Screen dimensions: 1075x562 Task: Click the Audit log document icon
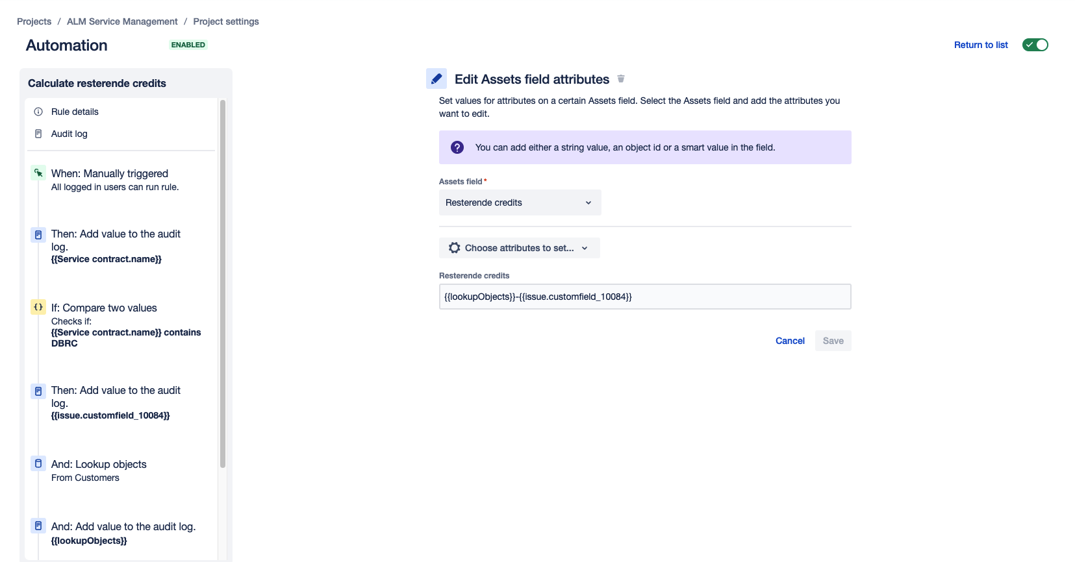pos(38,134)
